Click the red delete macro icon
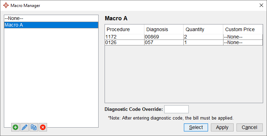This screenshot has height=136, width=267. point(43,127)
